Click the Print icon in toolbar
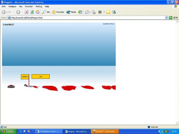 pyautogui.click(x=94, y=12)
